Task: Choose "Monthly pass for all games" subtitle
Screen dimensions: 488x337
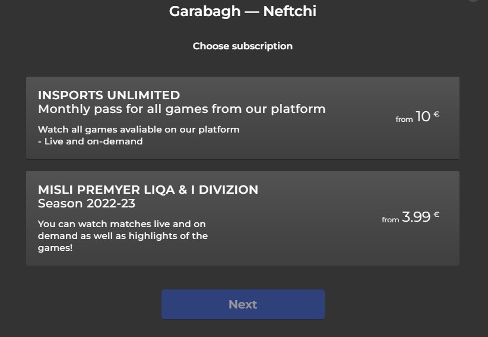Action: click(182, 109)
